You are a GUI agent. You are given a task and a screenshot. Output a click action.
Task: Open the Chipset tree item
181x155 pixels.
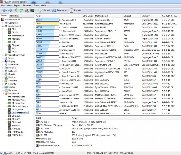tap(15, 45)
